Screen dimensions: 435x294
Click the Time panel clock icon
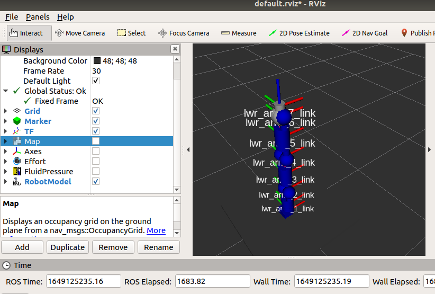point(6,265)
